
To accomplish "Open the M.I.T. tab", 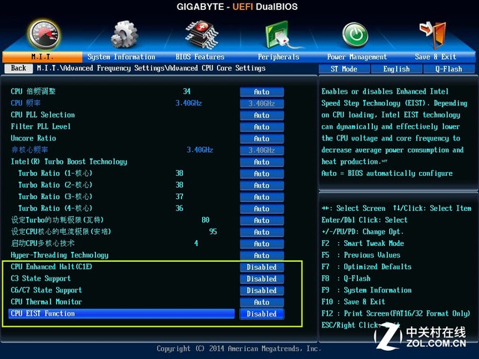I will [42, 57].
